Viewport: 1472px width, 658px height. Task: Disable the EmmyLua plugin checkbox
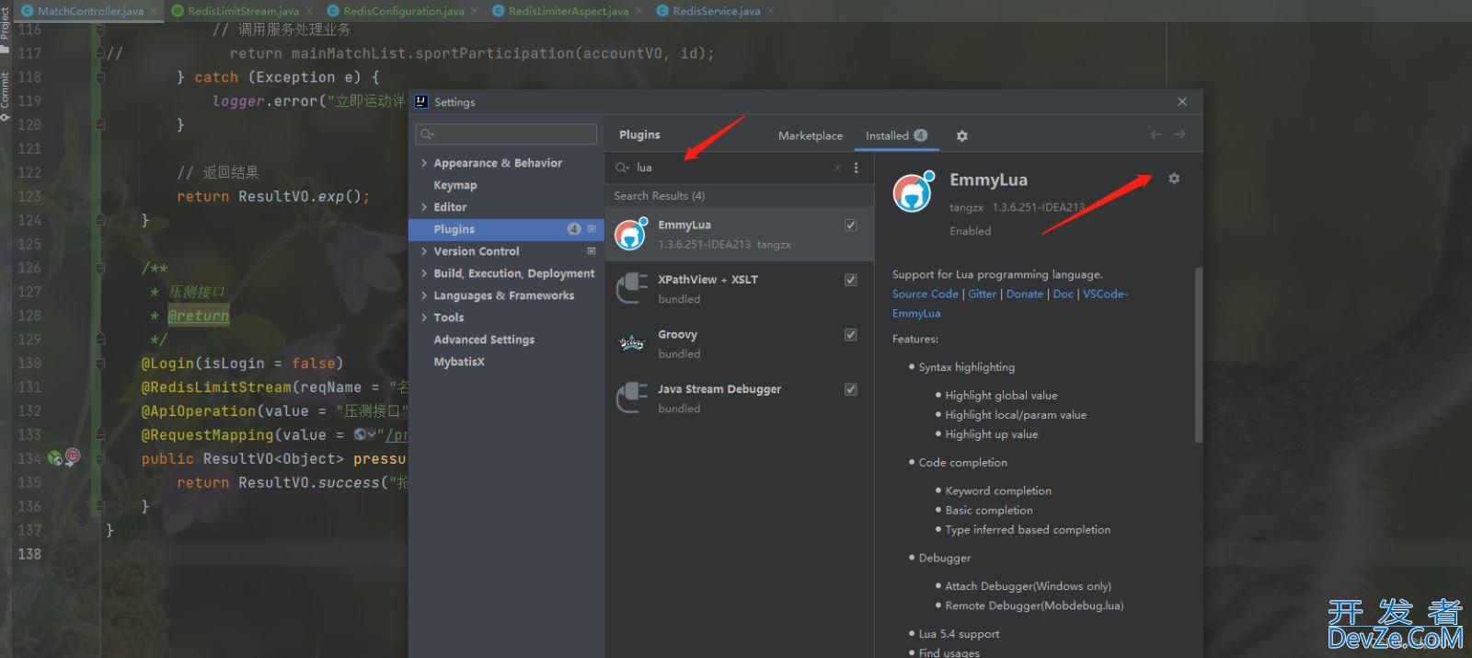coord(851,225)
